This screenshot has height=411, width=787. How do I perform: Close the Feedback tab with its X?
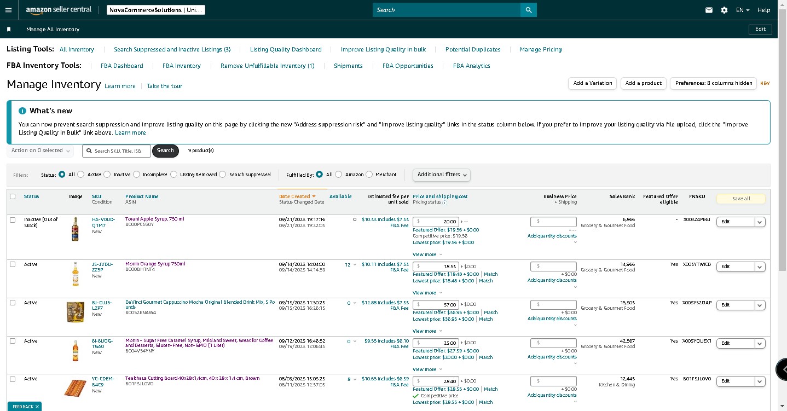coord(37,407)
